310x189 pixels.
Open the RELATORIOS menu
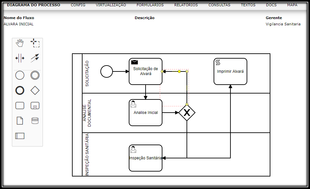coord(186,5)
